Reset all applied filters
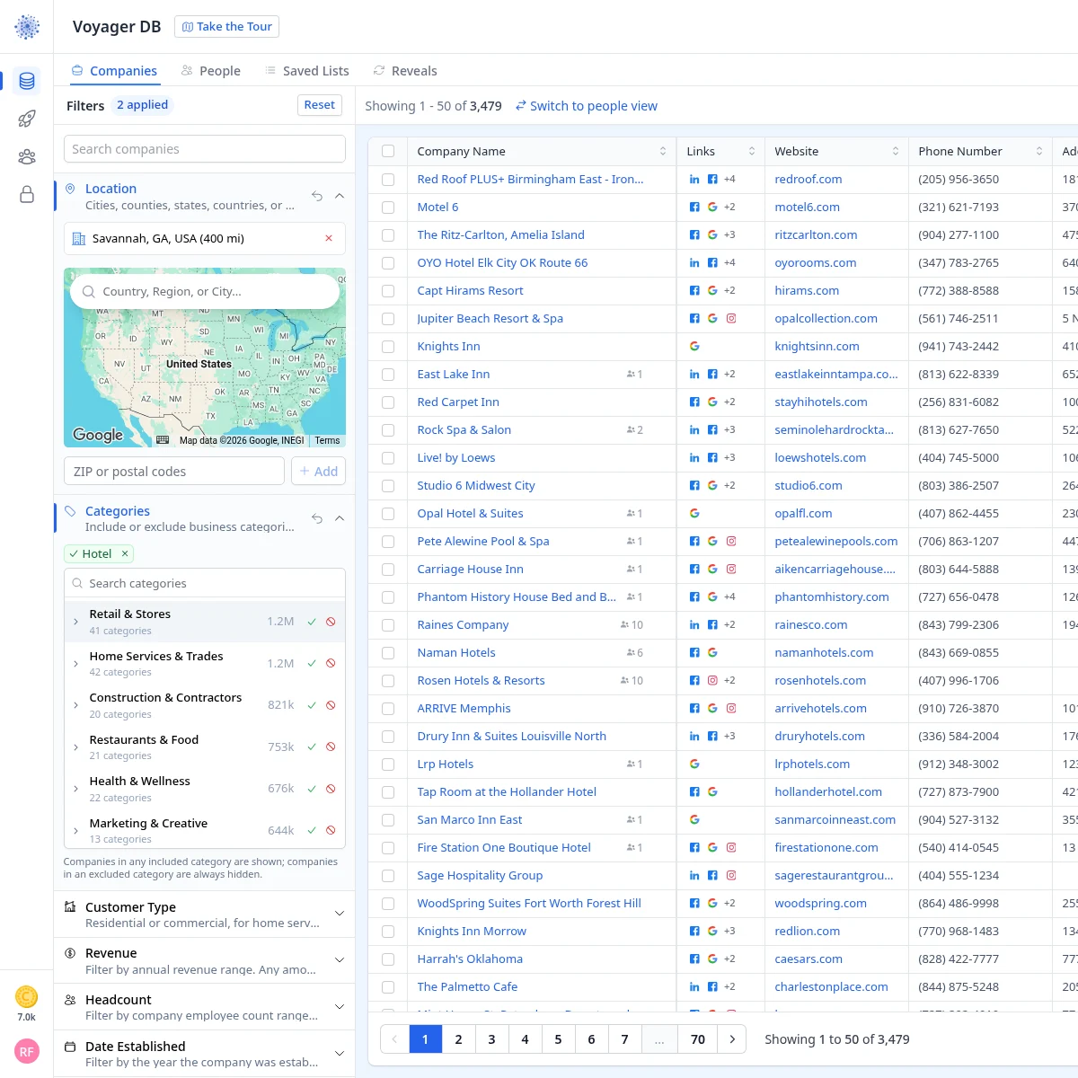This screenshot has height=1078, width=1078. click(320, 105)
